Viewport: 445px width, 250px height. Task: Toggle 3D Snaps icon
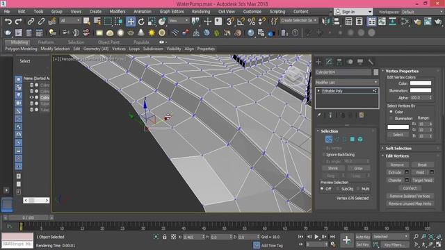(x=230, y=22)
